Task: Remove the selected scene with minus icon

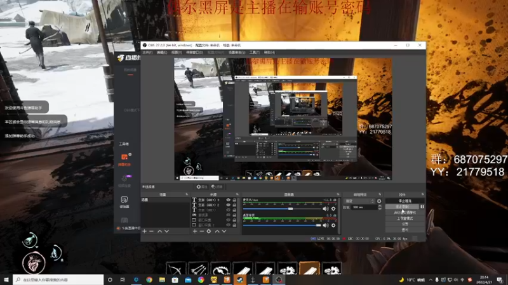Action: [151, 231]
